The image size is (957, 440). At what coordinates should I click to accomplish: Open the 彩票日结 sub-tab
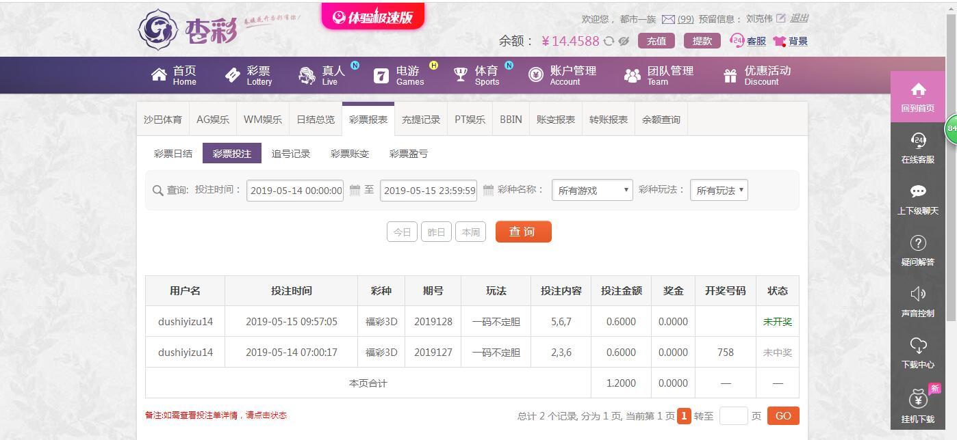(173, 153)
